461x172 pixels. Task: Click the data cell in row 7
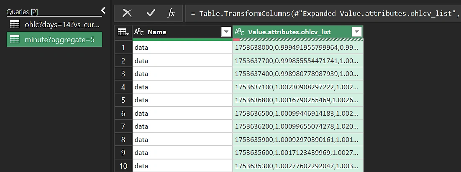point(182,126)
